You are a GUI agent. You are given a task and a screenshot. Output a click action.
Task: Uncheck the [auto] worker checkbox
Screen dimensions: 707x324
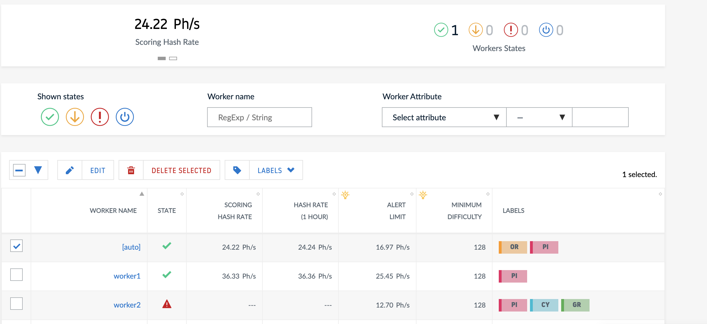[x=16, y=246]
